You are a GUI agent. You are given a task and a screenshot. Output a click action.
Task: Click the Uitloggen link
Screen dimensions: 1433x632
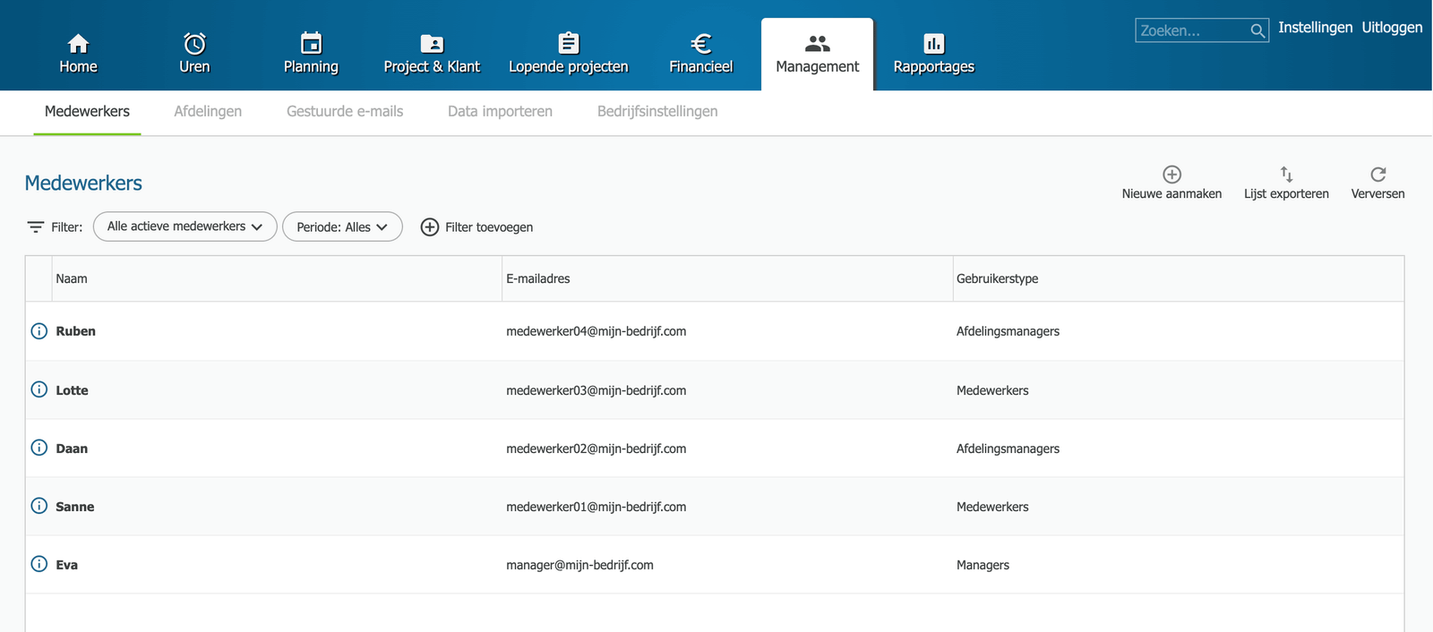(x=1392, y=28)
